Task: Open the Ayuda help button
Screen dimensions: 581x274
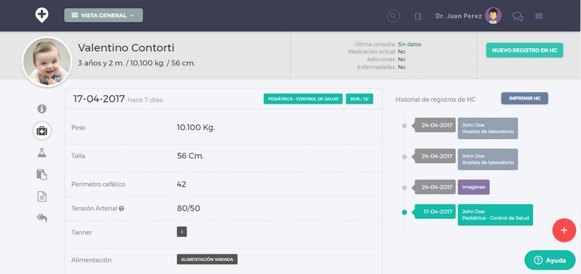Action: point(550,260)
